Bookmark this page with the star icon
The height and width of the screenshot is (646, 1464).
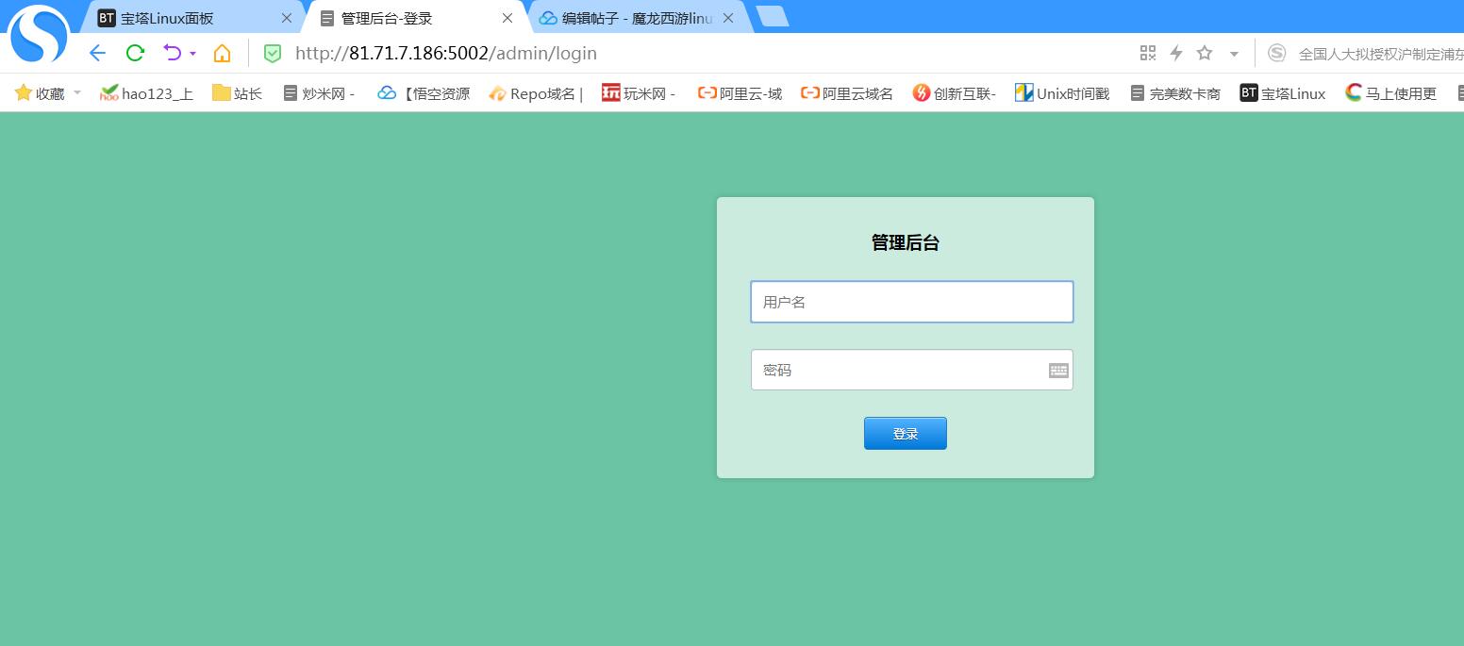pos(1205,53)
